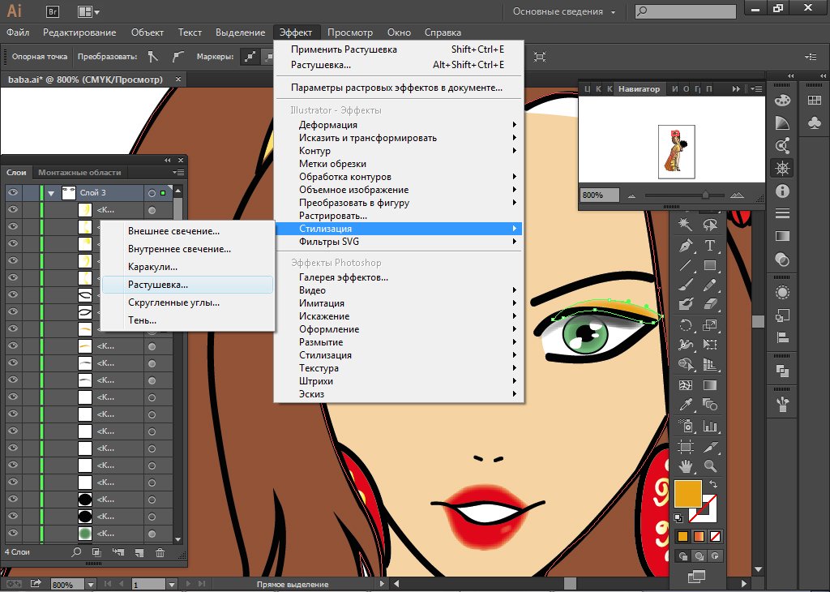The height and width of the screenshot is (592, 830).
Task: Select the Blend tool
Action: (710, 405)
